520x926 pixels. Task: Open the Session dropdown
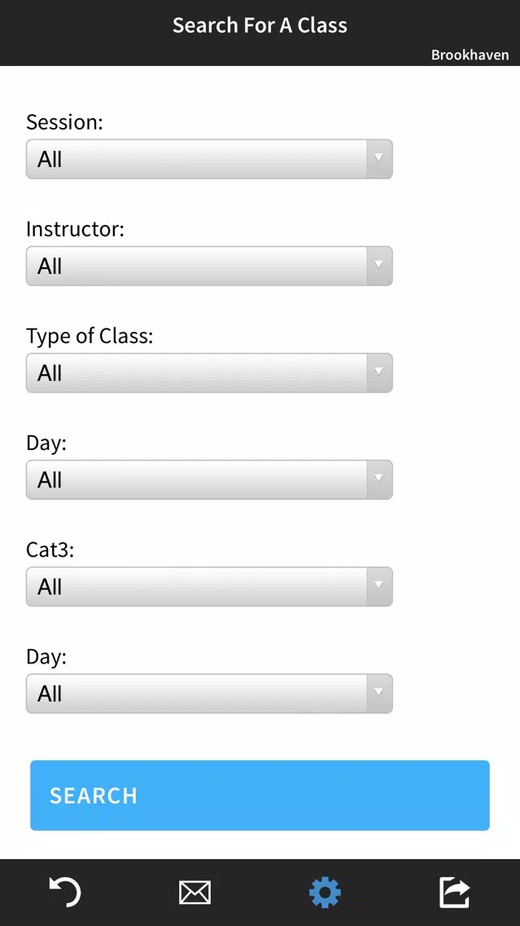(209, 159)
